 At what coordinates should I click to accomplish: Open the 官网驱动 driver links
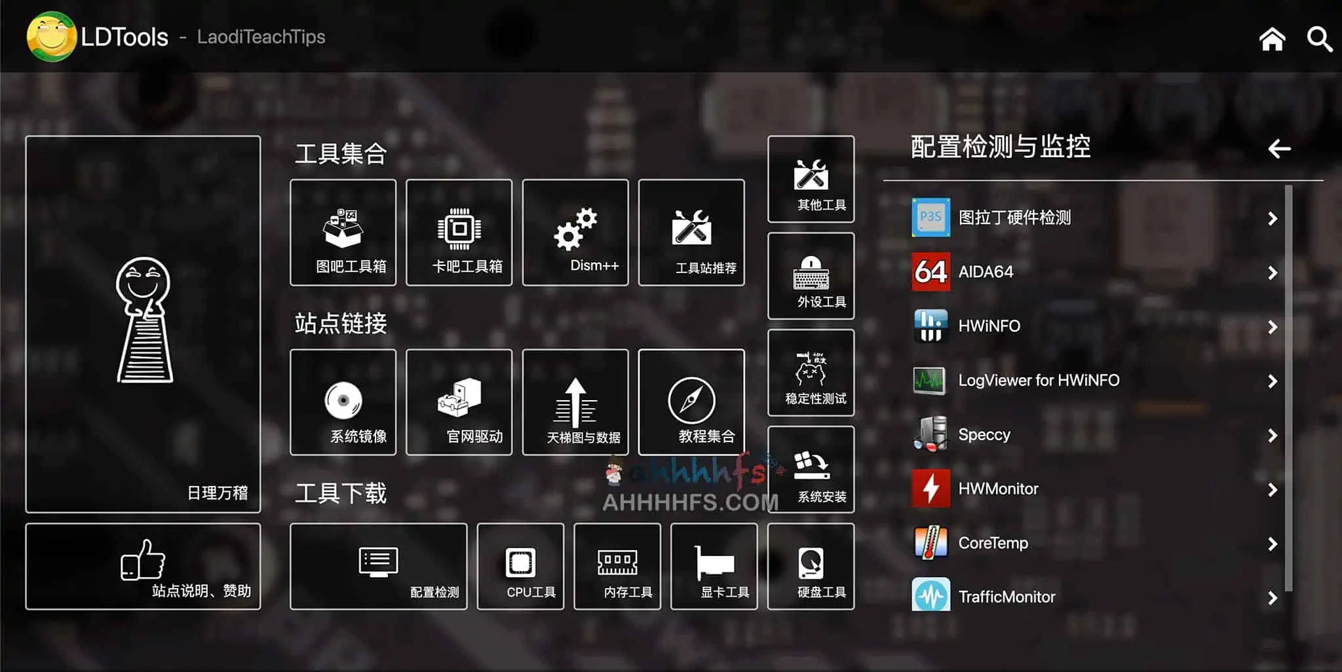click(459, 403)
